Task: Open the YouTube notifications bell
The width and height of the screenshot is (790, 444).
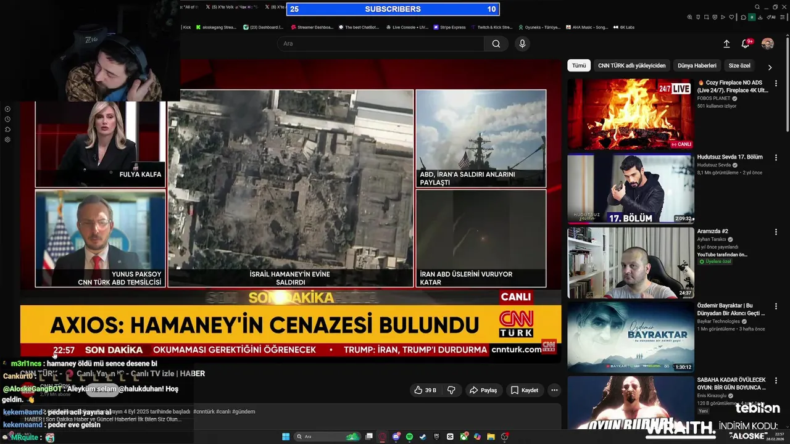Action: click(x=746, y=44)
